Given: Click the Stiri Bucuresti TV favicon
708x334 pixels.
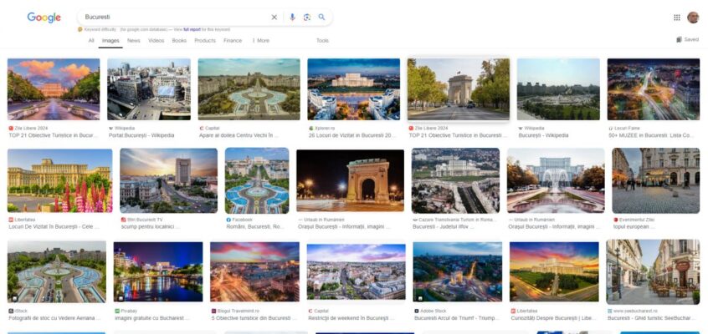Looking at the screenshot, I should 123,220.
